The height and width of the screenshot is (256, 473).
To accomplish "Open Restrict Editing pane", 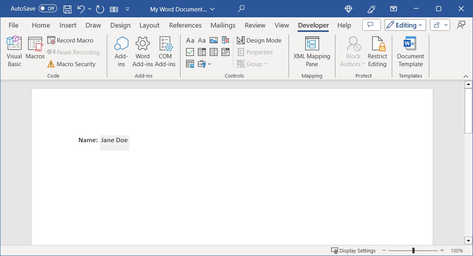I will (377, 51).
